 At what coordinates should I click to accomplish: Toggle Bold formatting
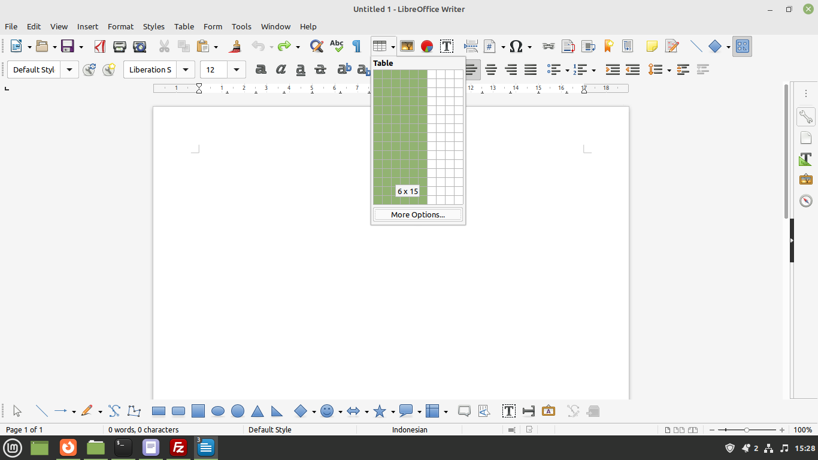point(261,69)
